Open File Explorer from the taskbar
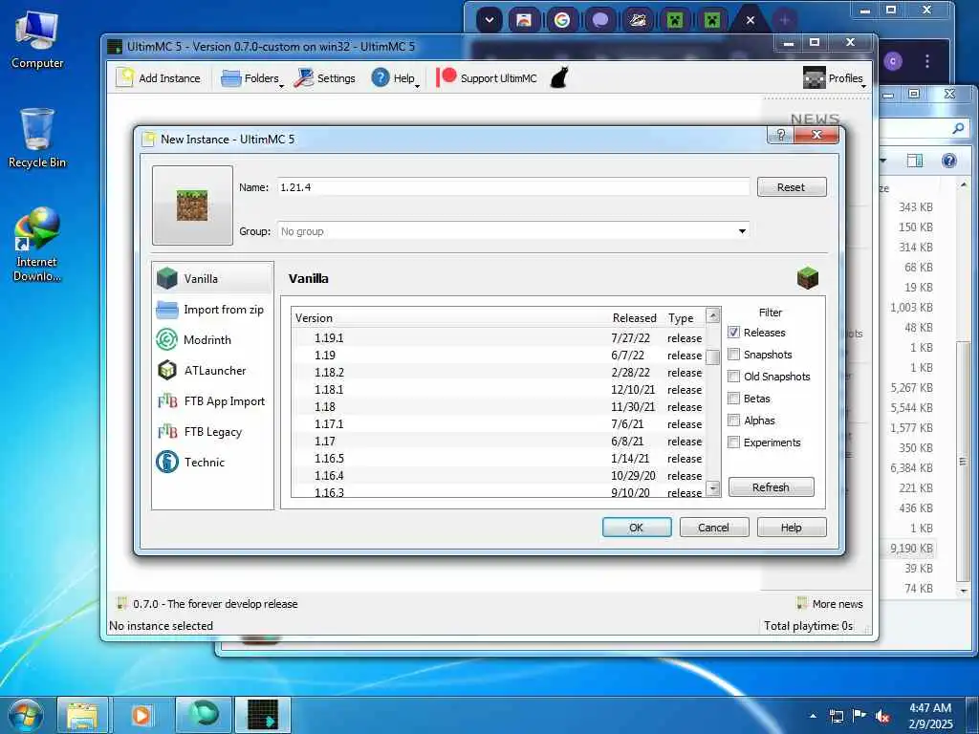Screen dimensions: 979x734 click(x=82, y=715)
